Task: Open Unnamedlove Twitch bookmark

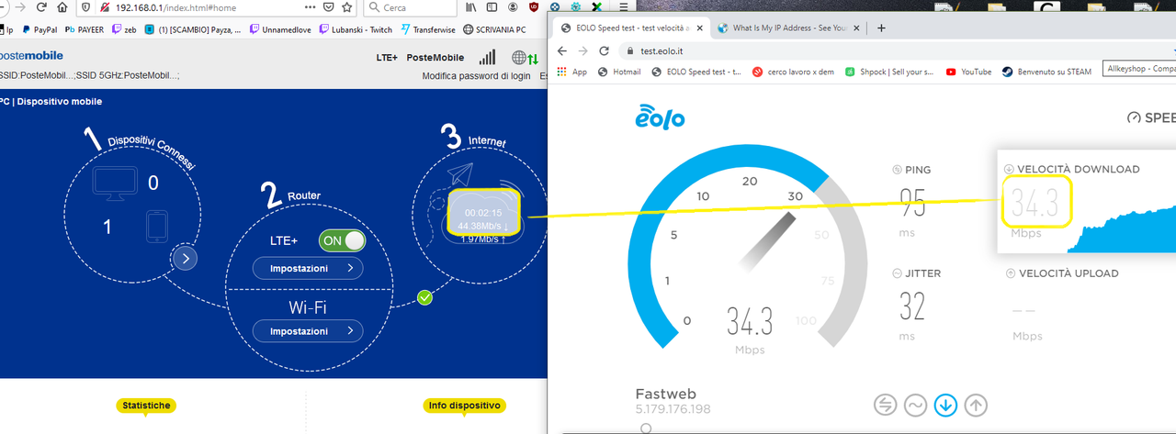Action: tap(280, 29)
